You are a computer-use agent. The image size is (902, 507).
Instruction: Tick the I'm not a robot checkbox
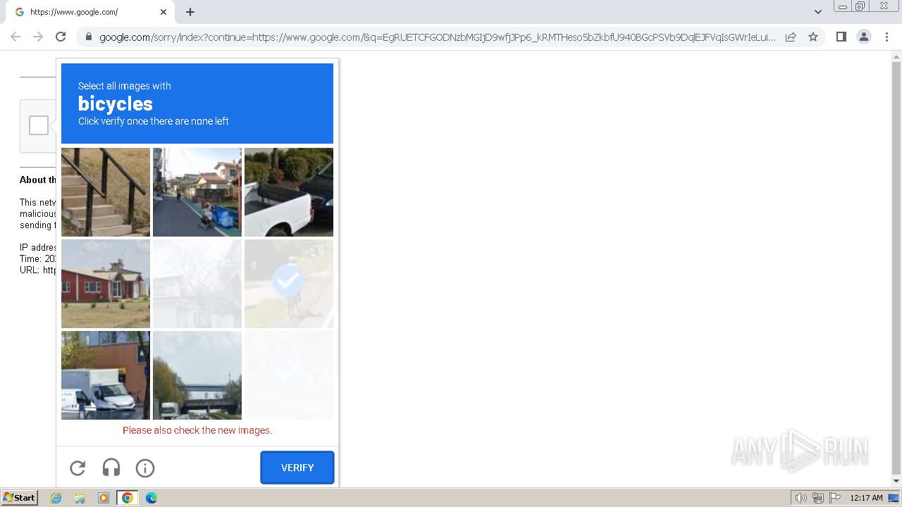tap(39, 125)
